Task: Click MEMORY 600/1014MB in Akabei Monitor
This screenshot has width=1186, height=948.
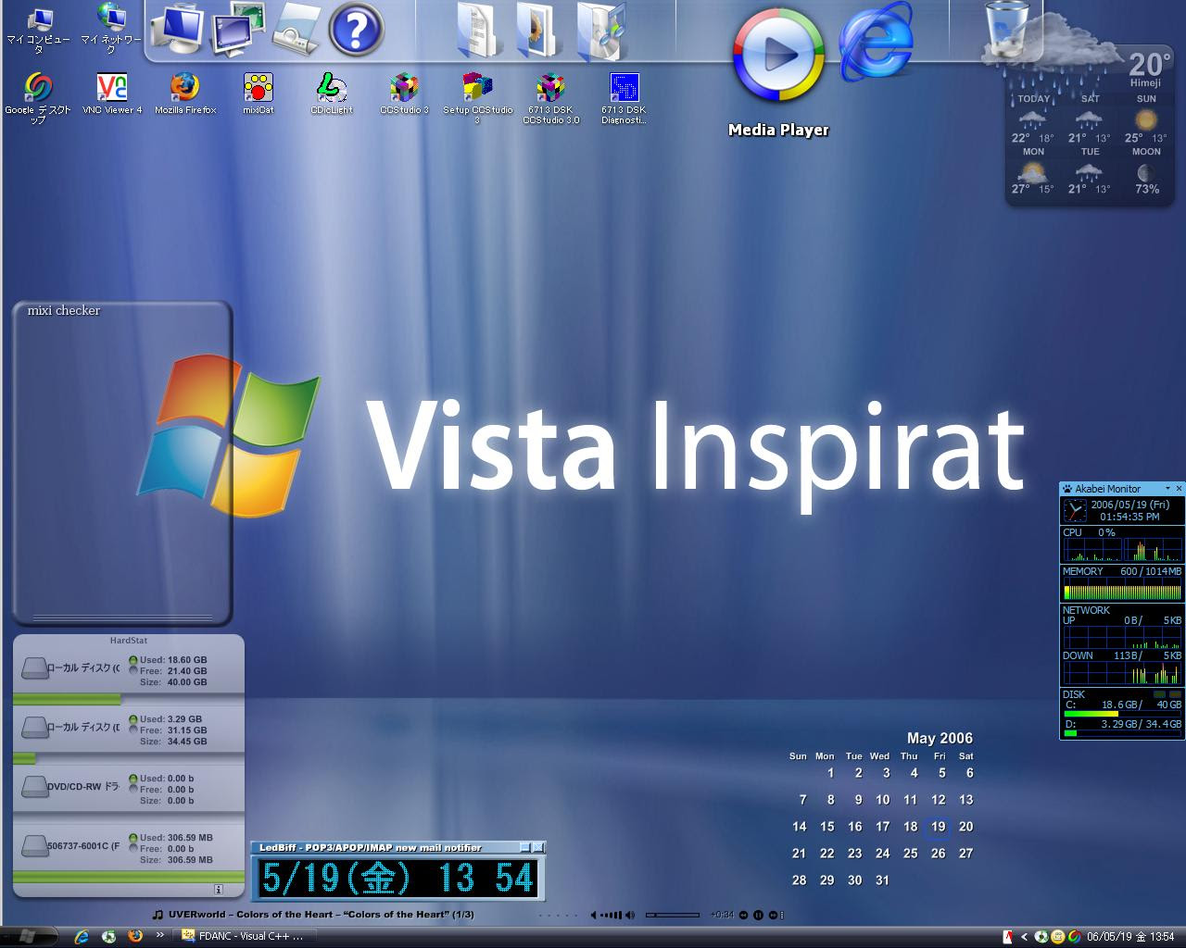Action: click(1122, 572)
